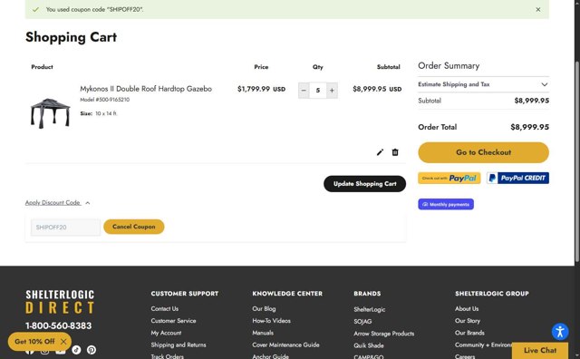580x359 pixels.
Task: Go to Checkout
Action: [483, 152]
